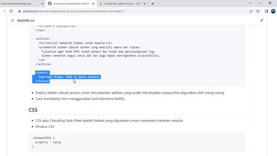Viewport: 277px width, 156px height.
Task: Click the 'Cara mendeploy html' Netlify bullet
Action: click(x=80, y=99)
